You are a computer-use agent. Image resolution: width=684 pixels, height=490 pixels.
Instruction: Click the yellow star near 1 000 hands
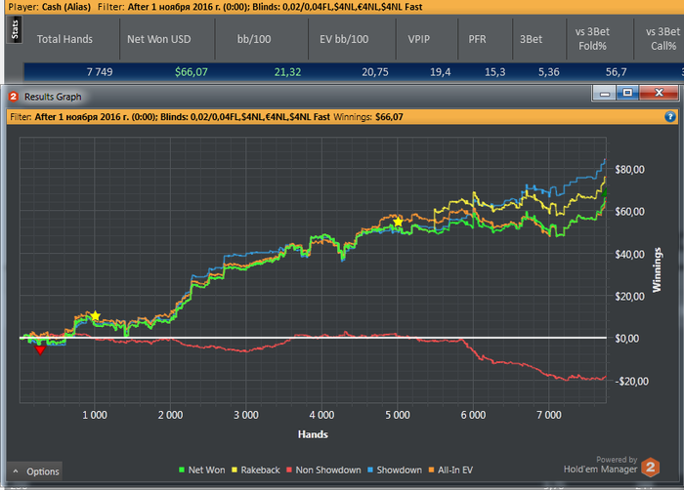tap(95, 315)
